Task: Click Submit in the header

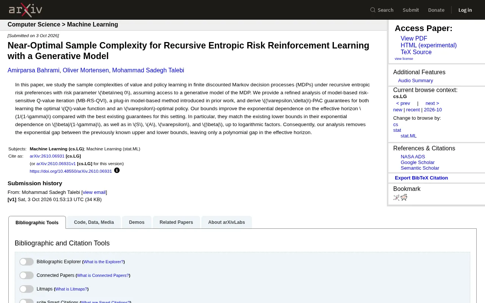Action: click(411, 10)
